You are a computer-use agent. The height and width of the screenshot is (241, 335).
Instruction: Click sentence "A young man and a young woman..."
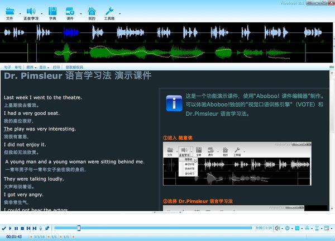pyautogui.click(x=75, y=162)
